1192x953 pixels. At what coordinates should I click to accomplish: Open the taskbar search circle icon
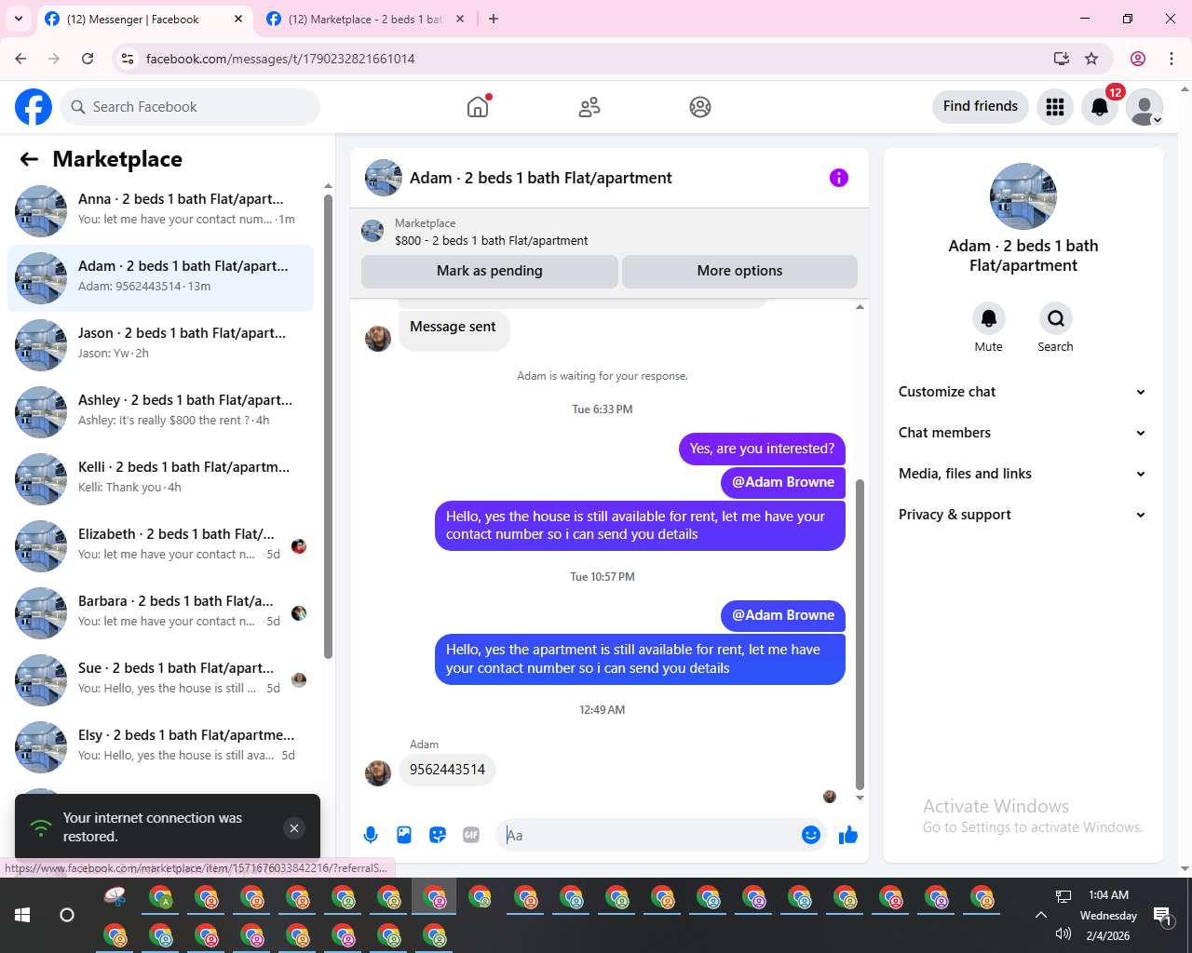coord(67,915)
